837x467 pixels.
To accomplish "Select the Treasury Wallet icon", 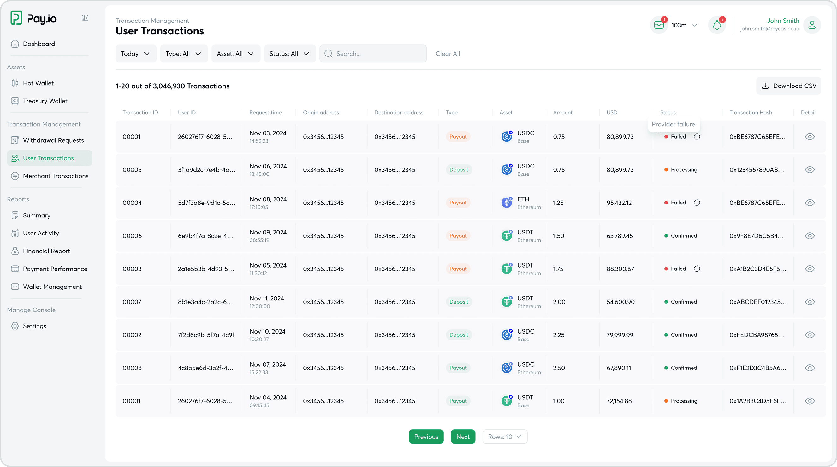I will coord(15,101).
